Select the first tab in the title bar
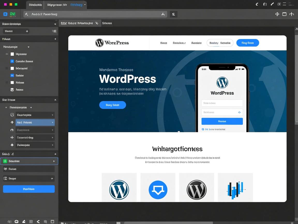 click(35, 5)
